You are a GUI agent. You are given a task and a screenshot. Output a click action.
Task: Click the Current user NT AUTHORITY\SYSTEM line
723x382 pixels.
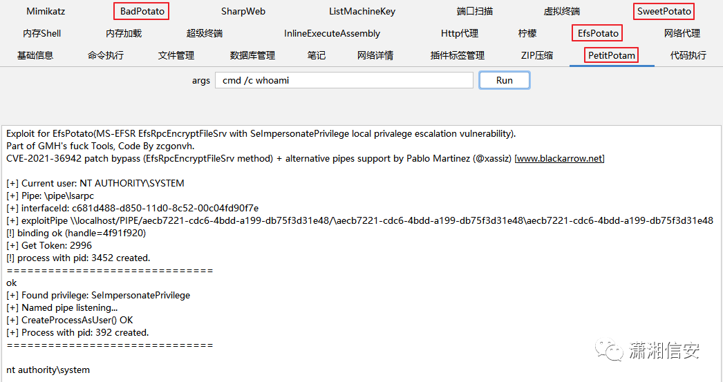(x=95, y=183)
